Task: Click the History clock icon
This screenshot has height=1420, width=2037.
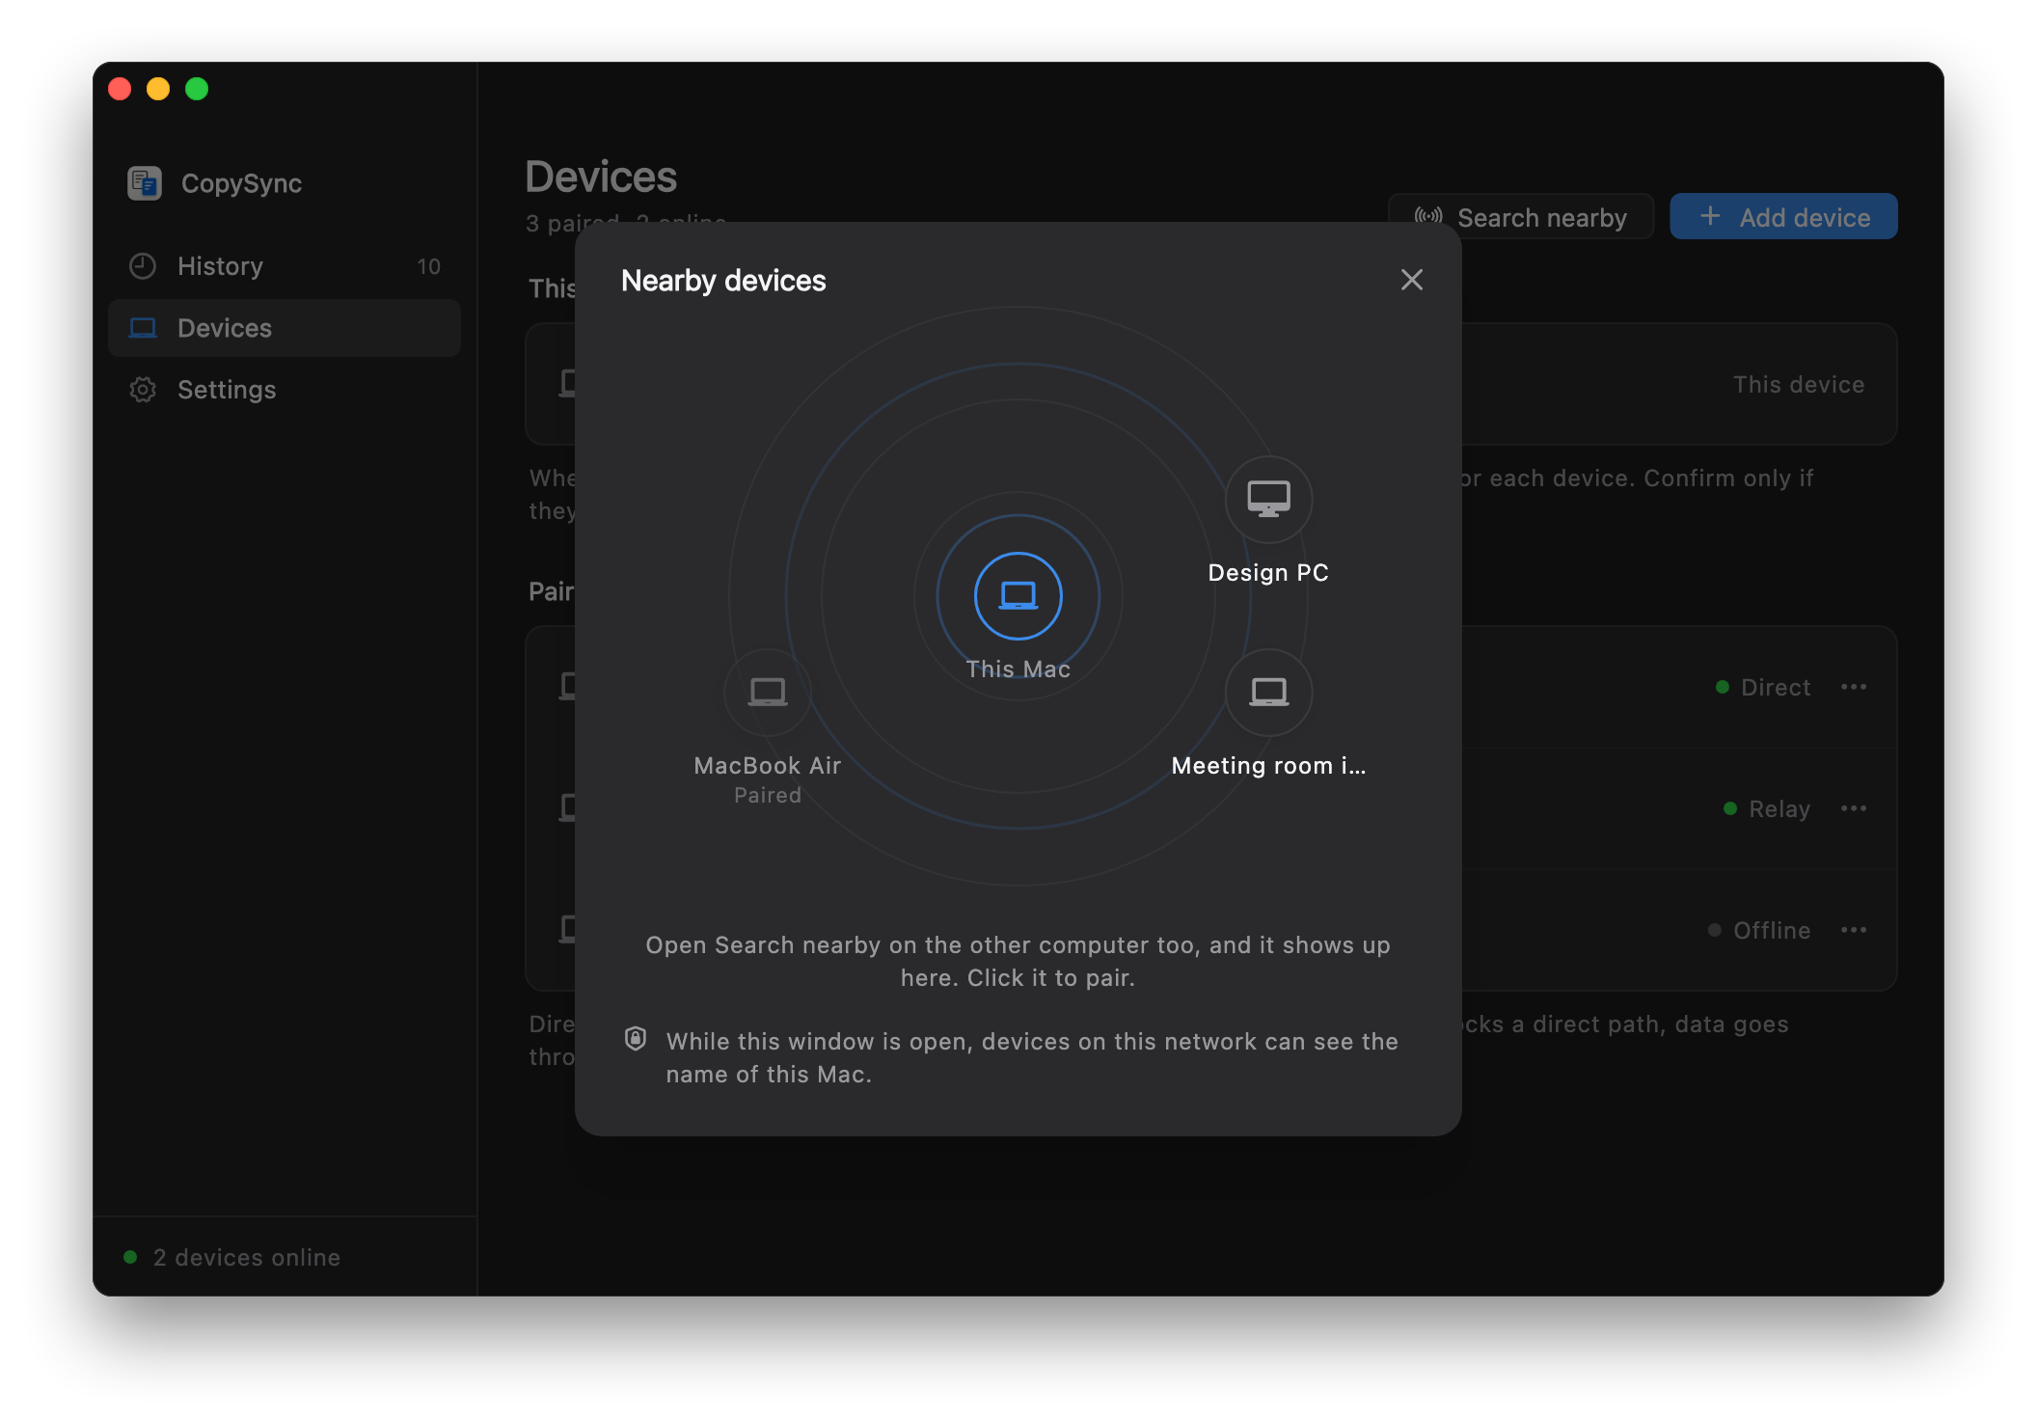Action: [x=143, y=266]
